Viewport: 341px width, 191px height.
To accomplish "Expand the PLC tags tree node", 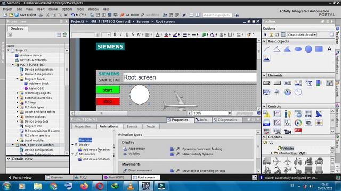I will (17, 102).
